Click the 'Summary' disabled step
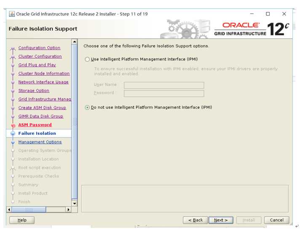The height and width of the screenshot is (230, 300). coord(28,185)
